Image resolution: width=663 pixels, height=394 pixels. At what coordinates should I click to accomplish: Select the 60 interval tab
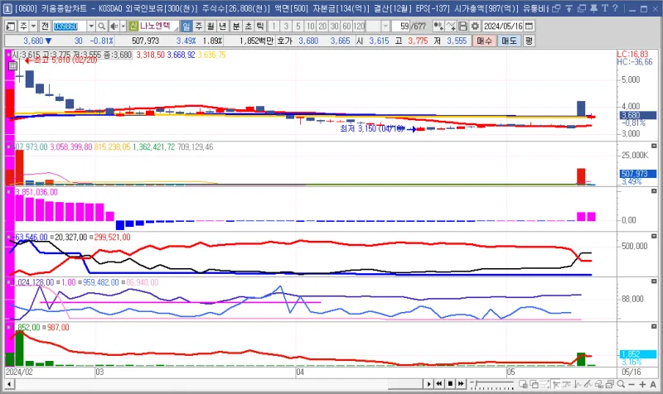[x=345, y=26]
